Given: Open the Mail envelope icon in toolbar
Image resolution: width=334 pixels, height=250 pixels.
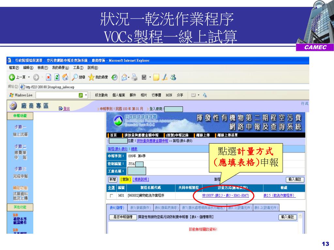Looking at the screenshot, I should (x=124, y=77).
